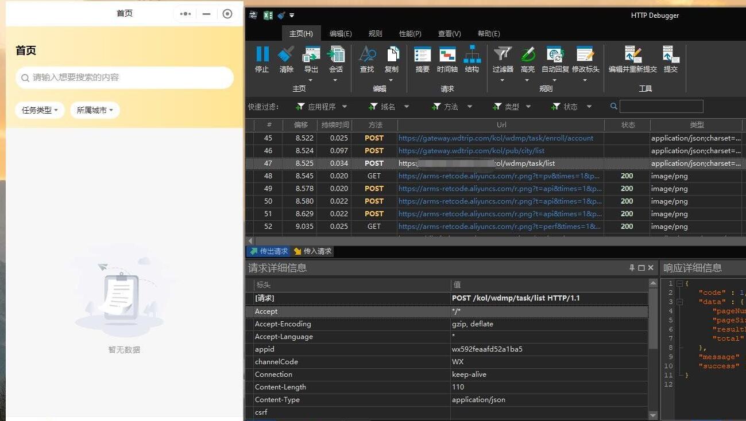
Task: Toggle the outgoing requests (传出请求) view
Action: 268,251
